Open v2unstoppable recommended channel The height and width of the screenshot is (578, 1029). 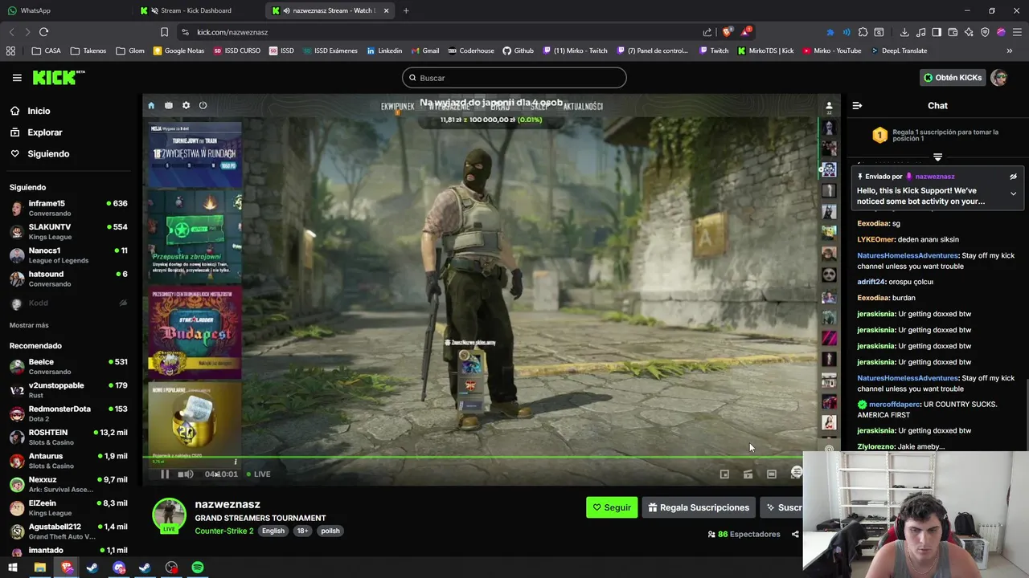68,389
